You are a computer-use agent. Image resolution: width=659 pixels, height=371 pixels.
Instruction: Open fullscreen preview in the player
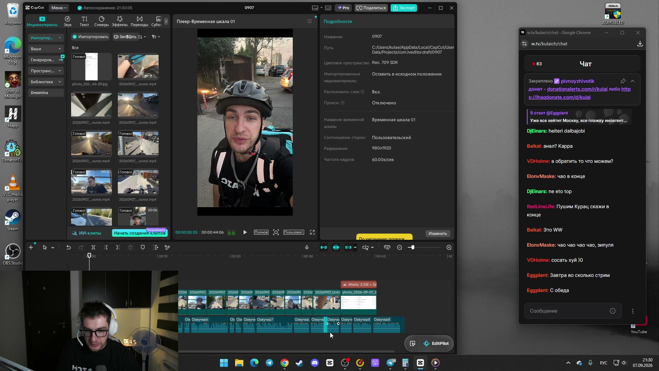coord(312,232)
